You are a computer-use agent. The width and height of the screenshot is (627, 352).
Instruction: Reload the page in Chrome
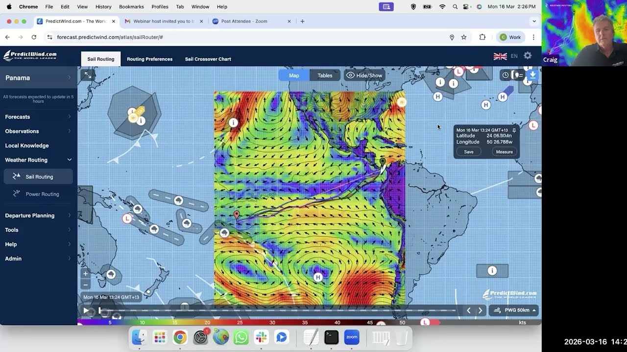point(34,37)
